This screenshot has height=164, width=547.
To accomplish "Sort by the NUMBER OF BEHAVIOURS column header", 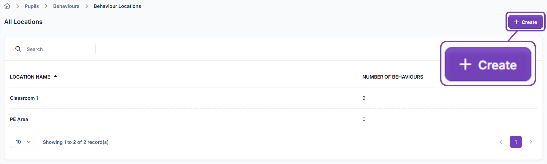I will (392, 77).
